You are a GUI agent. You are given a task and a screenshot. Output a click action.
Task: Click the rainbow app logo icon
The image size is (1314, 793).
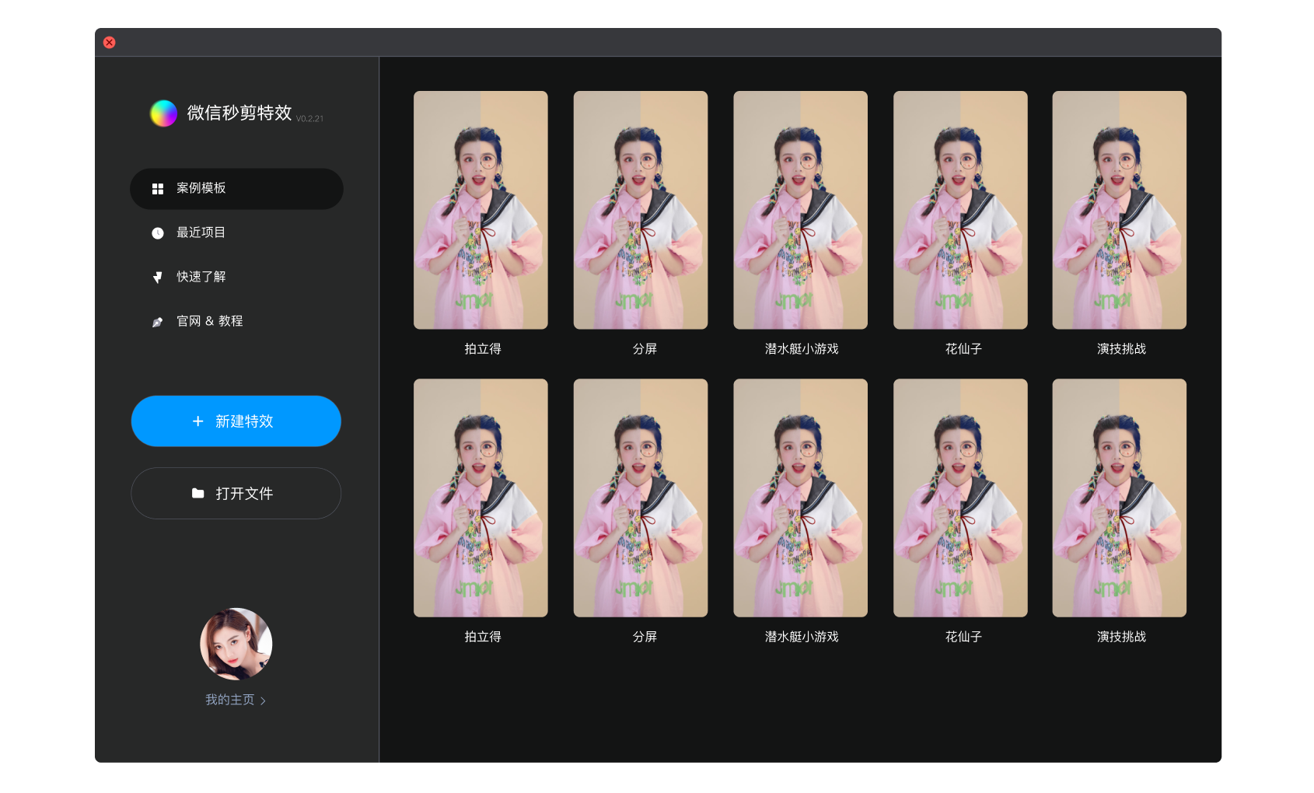tap(163, 114)
